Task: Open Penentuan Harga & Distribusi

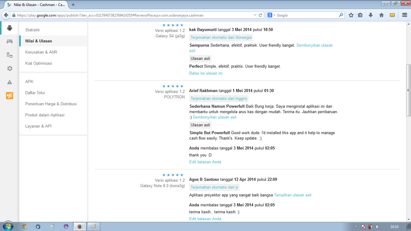Action: pos(51,104)
